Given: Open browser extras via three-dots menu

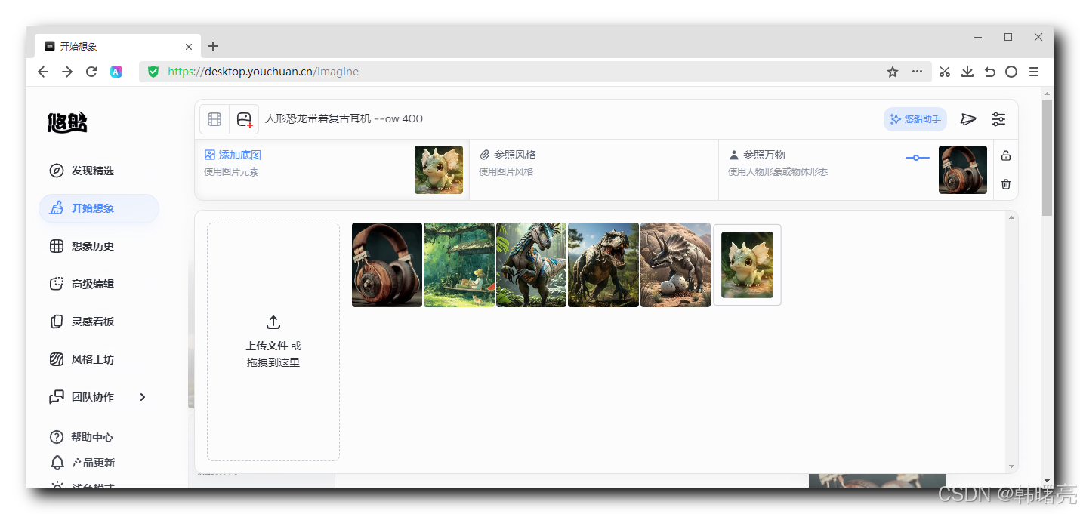Looking at the screenshot, I should [x=917, y=72].
